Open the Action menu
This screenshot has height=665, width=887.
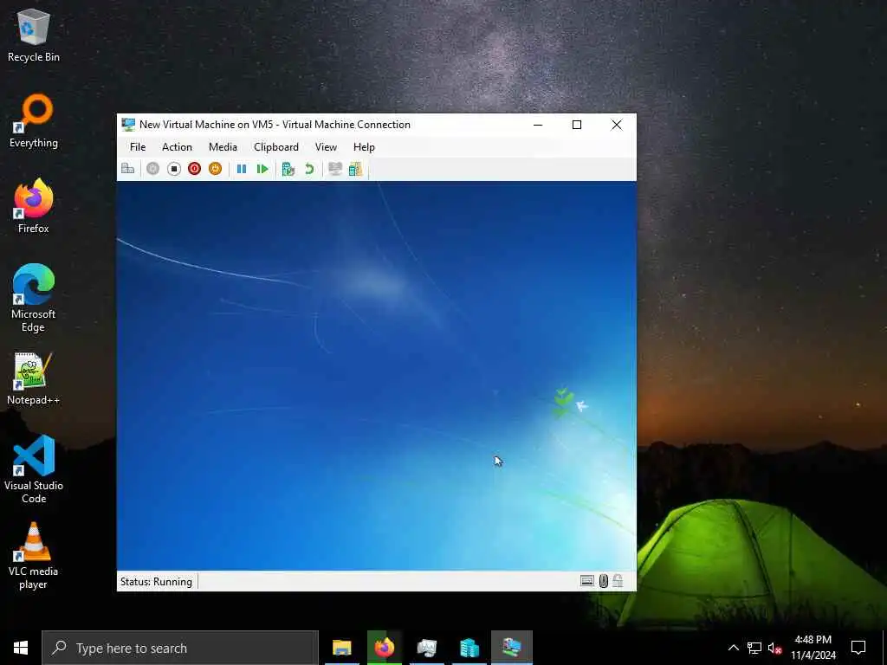click(x=177, y=147)
